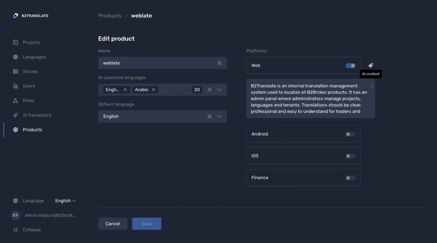Click the Collapse double-chevron icon

(x=16, y=229)
